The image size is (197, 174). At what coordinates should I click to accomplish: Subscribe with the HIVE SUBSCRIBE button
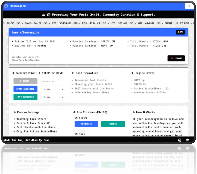point(25,97)
